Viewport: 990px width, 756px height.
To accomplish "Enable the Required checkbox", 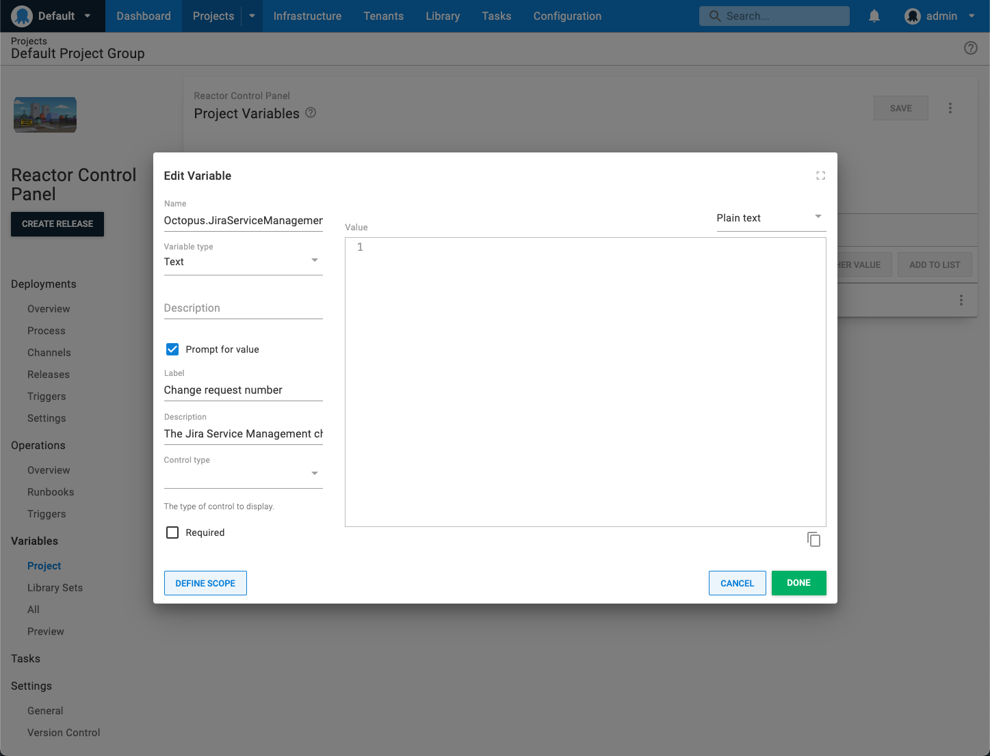I will click(172, 532).
